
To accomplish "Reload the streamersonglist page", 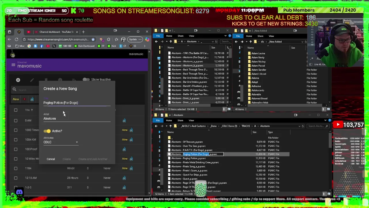I will click(16, 39).
